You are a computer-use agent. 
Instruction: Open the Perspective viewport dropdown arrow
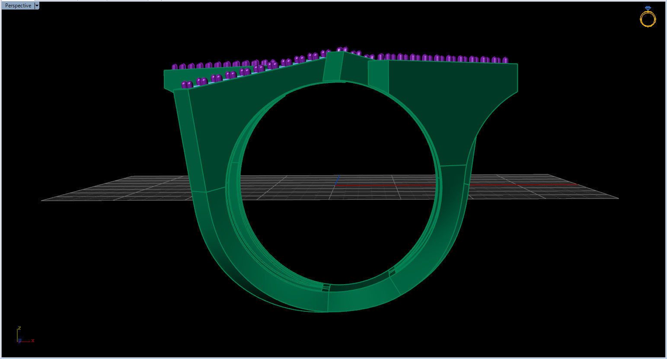37,6
